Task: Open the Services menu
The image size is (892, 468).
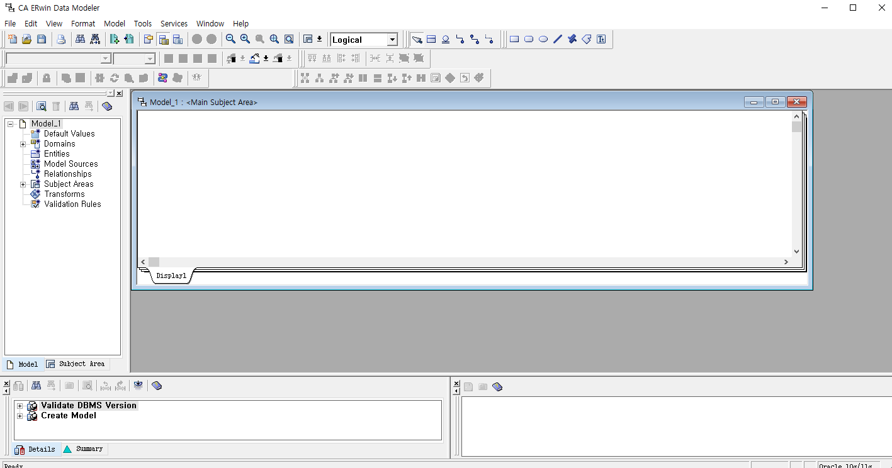Action: pyautogui.click(x=174, y=23)
